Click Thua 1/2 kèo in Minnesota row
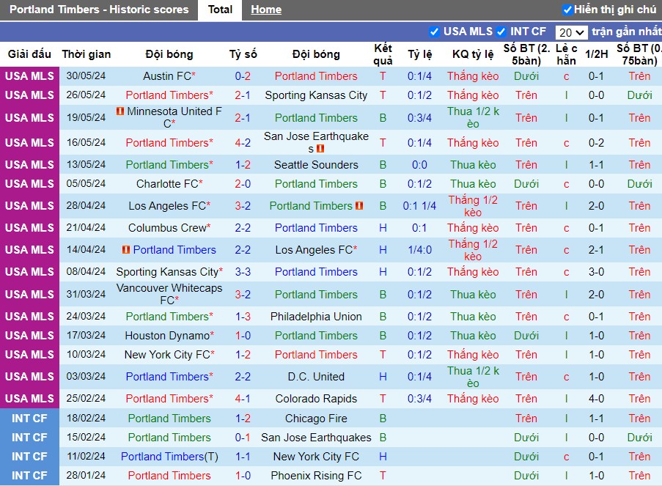Viewport: 662px width, 486px height. tap(473, 117)
